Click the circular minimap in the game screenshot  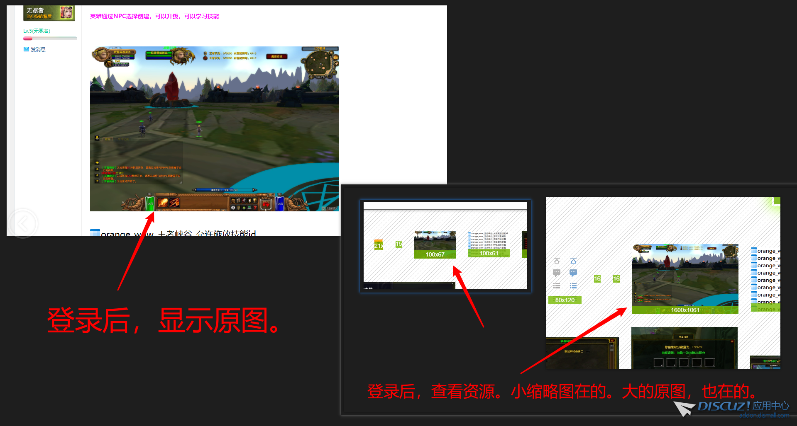pos(318,64)
